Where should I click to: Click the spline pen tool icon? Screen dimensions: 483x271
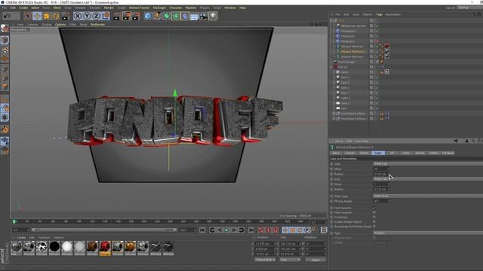pyautogui.click(x=157, y=16)
